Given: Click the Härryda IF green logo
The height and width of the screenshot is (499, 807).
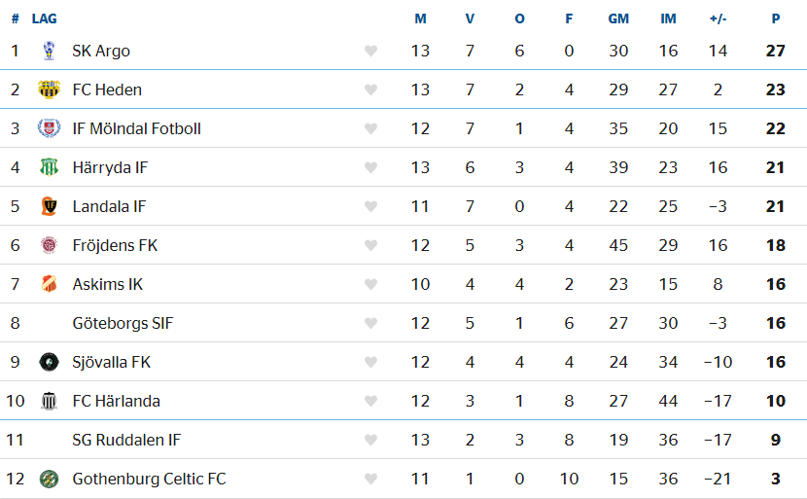Looking at the screenshot, I should click(x=49, y=167).
